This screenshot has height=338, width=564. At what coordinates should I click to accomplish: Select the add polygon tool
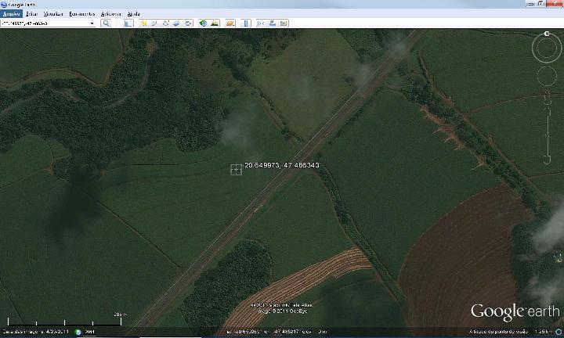(x=154, y=23)
